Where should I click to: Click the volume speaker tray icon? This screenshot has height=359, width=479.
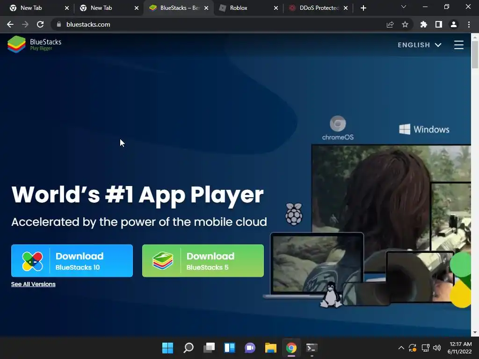click(437, 348)
